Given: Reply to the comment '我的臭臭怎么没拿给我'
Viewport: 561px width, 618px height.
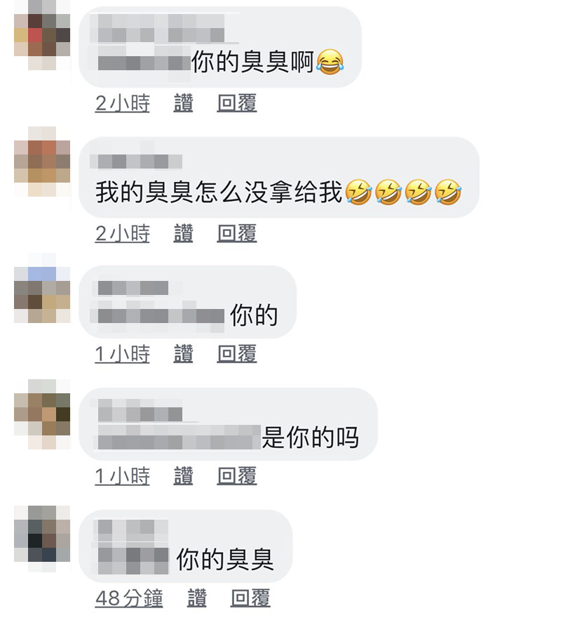Looking at the screenshot, I should (x=236, y=233).
